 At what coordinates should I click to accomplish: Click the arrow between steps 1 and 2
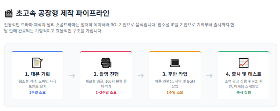[72, 76]
